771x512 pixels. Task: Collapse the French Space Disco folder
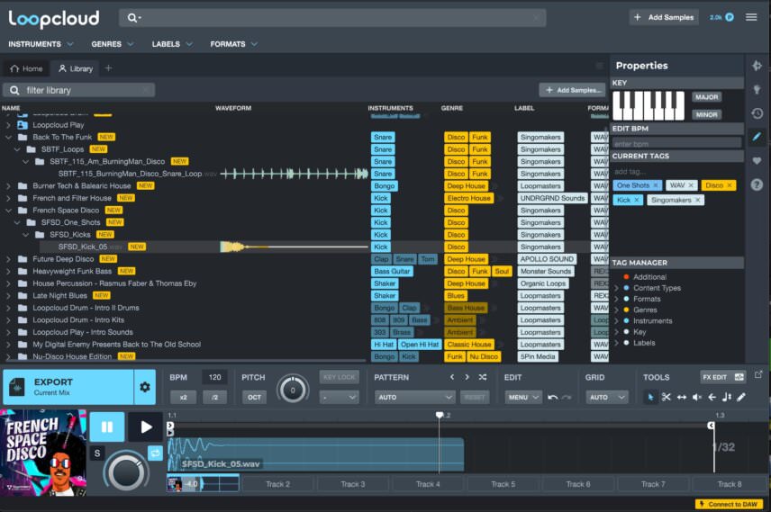click(8, 211)
